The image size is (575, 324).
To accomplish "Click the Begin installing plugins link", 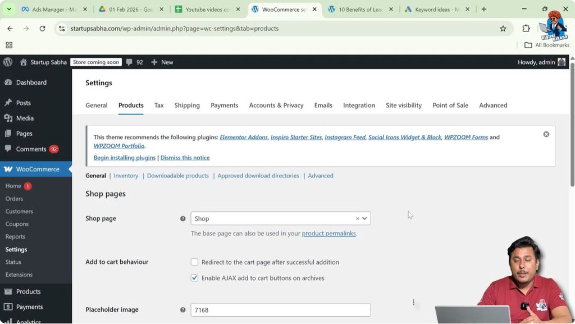I will click(124, 158).
